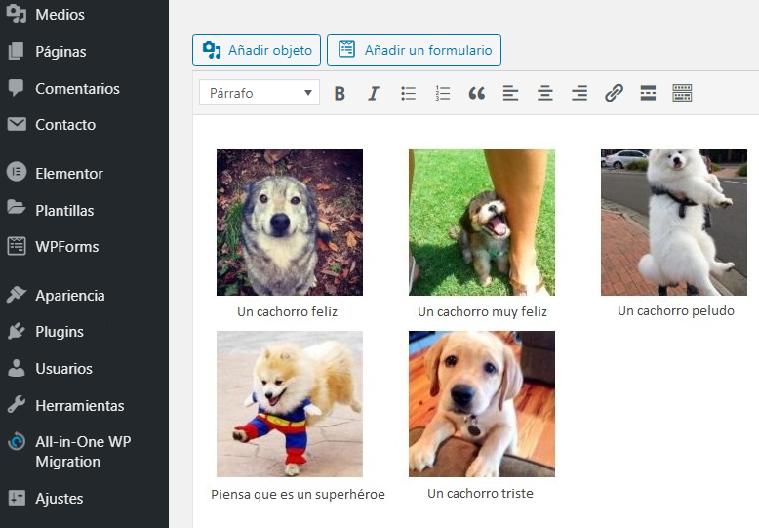Screen dimensions: 759x528
Task: Apply blockquote formatting
Action: click(x=476, y=93)
